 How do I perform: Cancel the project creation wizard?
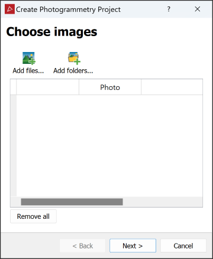[x=183, y=245]
